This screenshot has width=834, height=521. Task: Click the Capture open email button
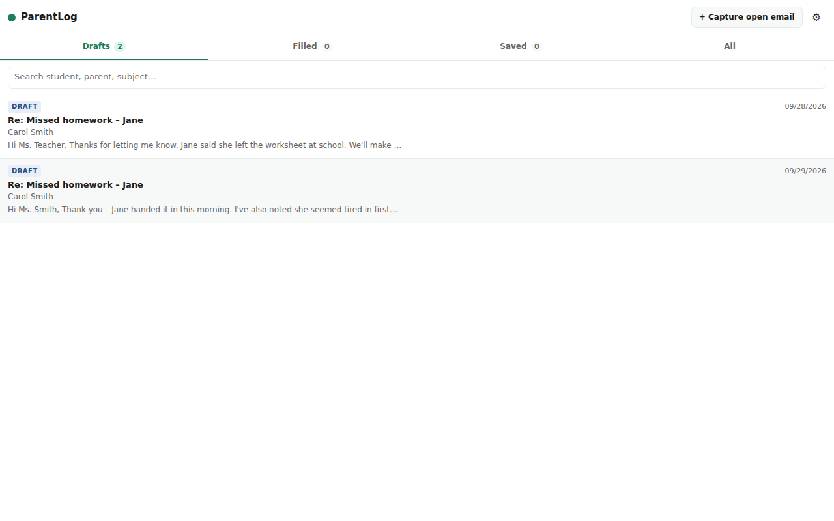(747, 17)
